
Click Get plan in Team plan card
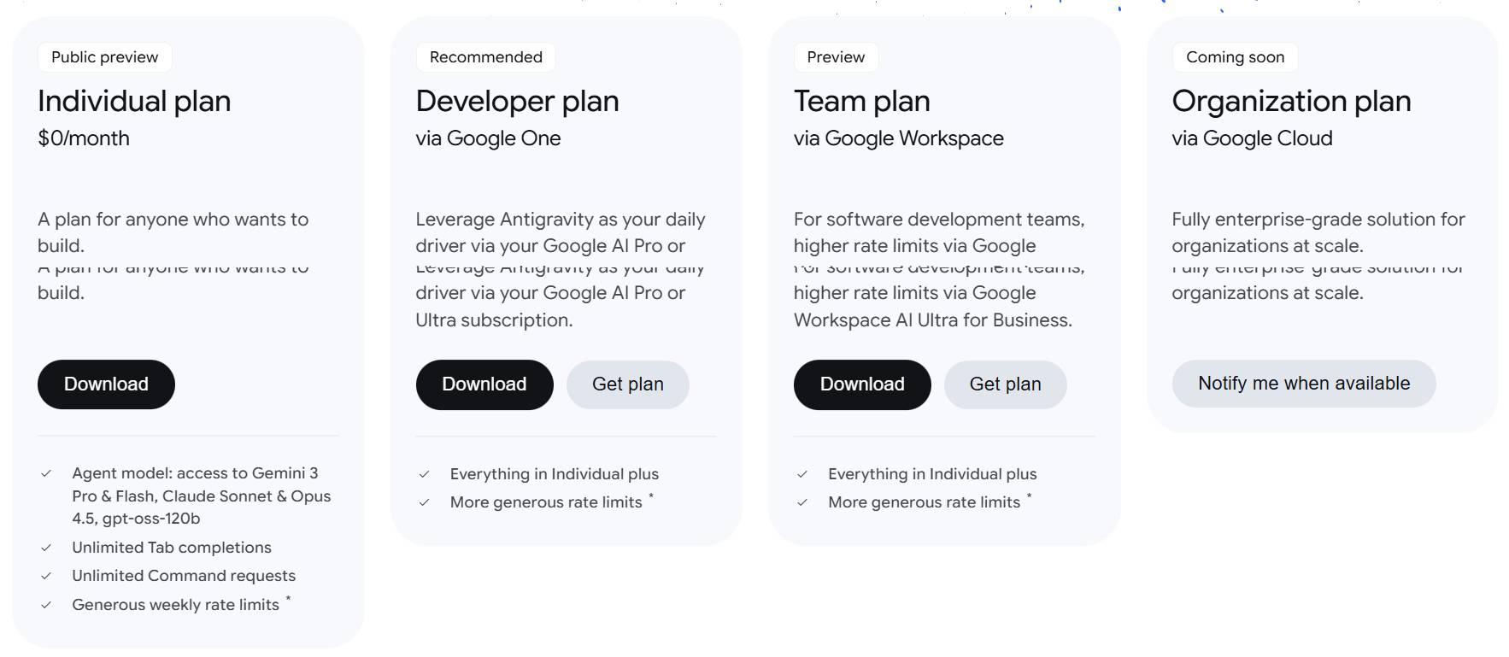coord(1006,384)
